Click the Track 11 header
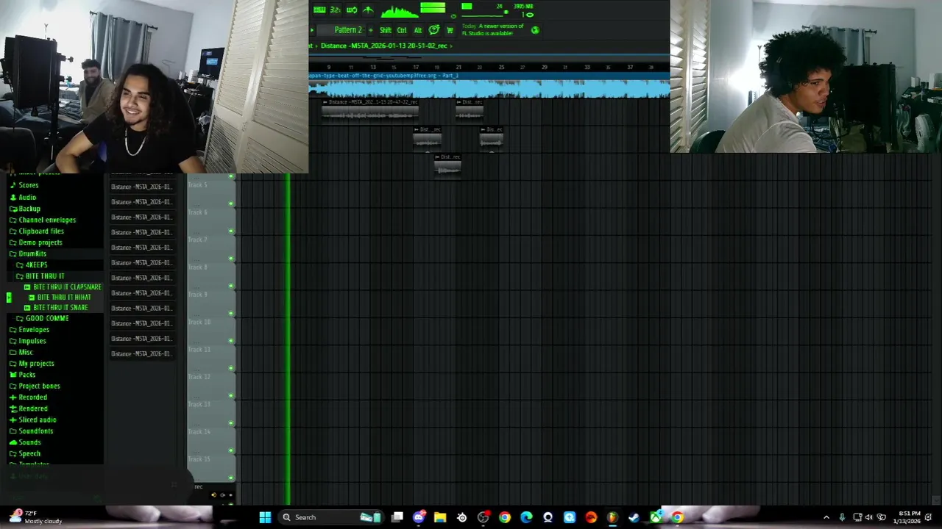Image resolution: width=942 pixels, height=529 pixels. [210, 358]
